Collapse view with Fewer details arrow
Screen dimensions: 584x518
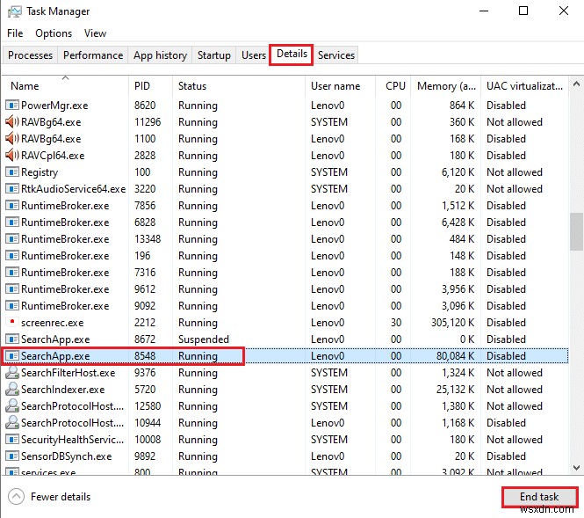click(x=16, y=497)
